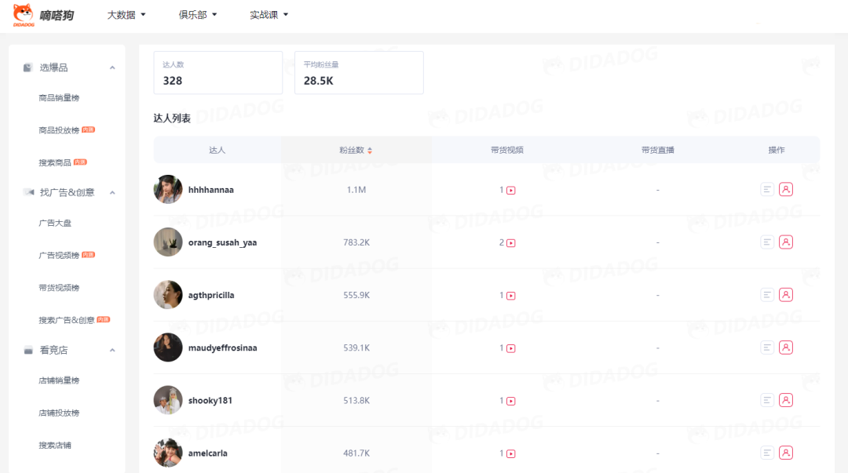Open the 大数据 dropdown menu

click(x=126, y=15)
